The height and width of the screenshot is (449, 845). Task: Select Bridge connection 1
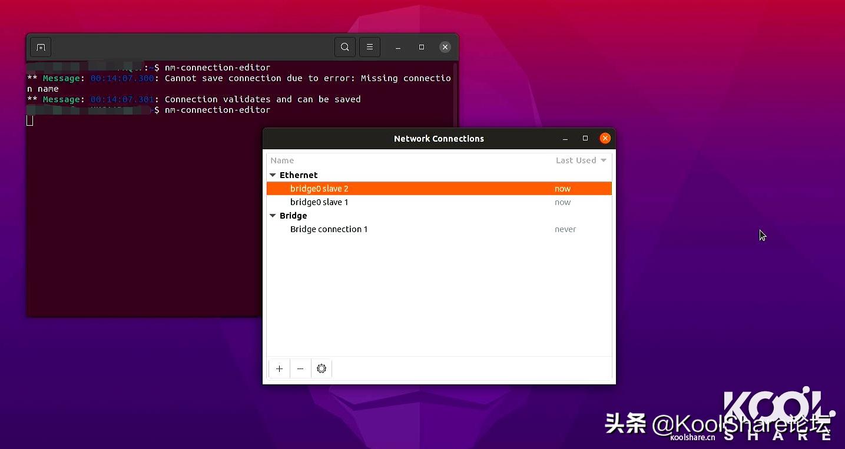329,229
